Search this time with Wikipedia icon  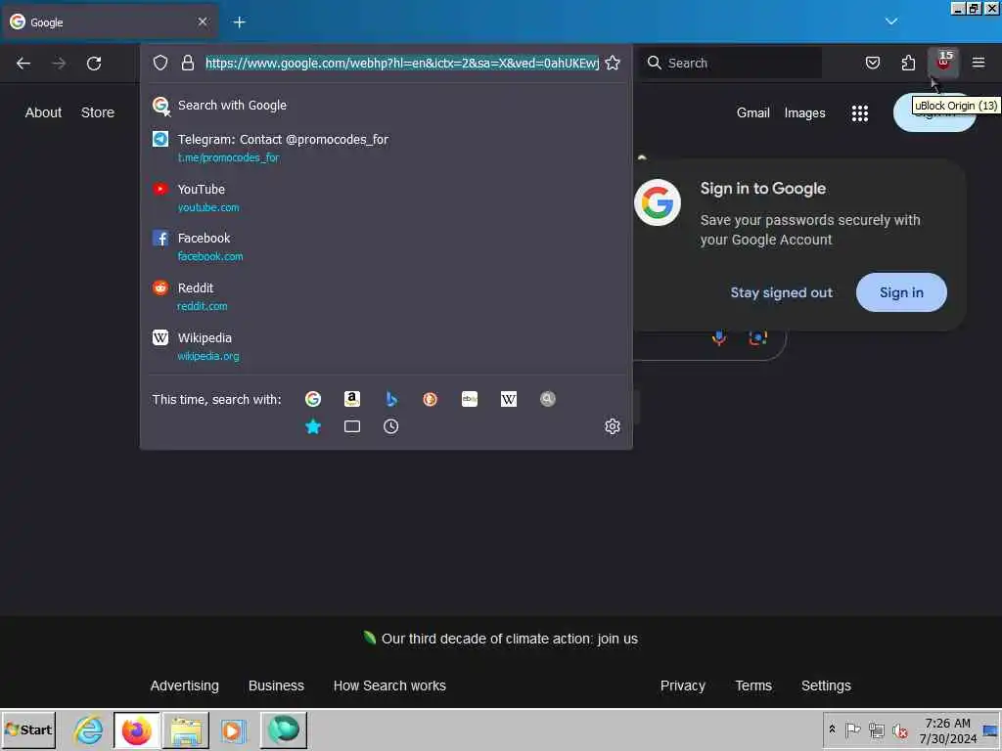[x=509, y=399]
